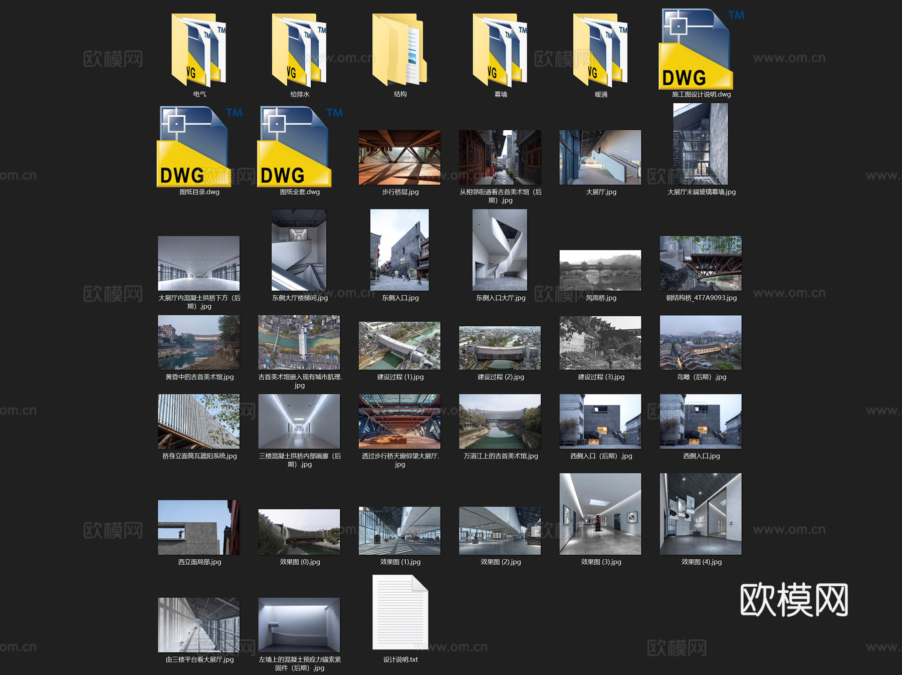Screen dimensions: 902x675
Task: Select the 电气 folder icon
Action: pyautogui.click(x=199, y=49)
